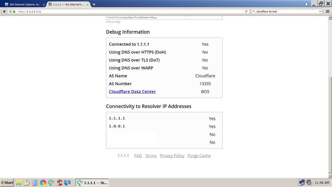332x187 pixels.
Task: Open site information icon in address bar
Action: coord(10,11)
